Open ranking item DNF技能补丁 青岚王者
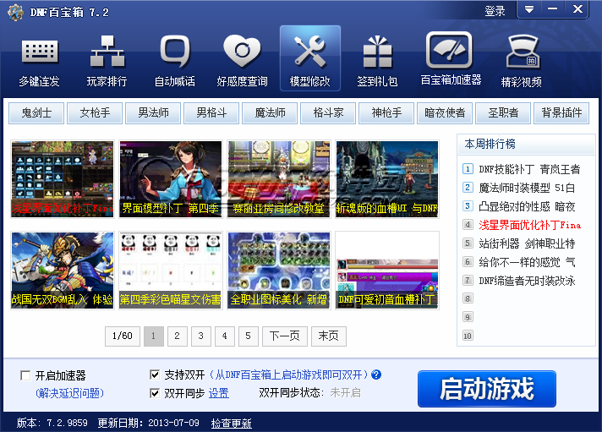The width and height of the screenshot is (602, 432). [529, 169]
